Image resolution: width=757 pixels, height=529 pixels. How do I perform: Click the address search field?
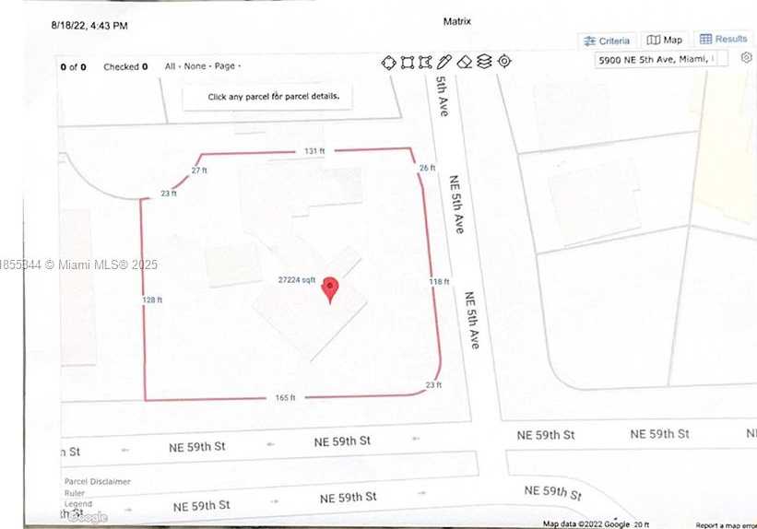(x=659, y=59)
